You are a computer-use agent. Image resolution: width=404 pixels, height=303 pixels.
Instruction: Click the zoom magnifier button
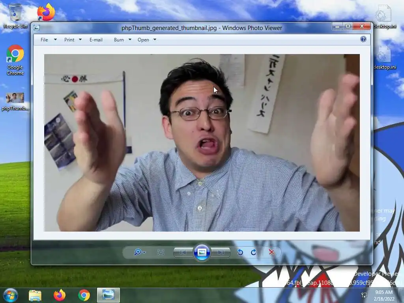pos(137,252)
